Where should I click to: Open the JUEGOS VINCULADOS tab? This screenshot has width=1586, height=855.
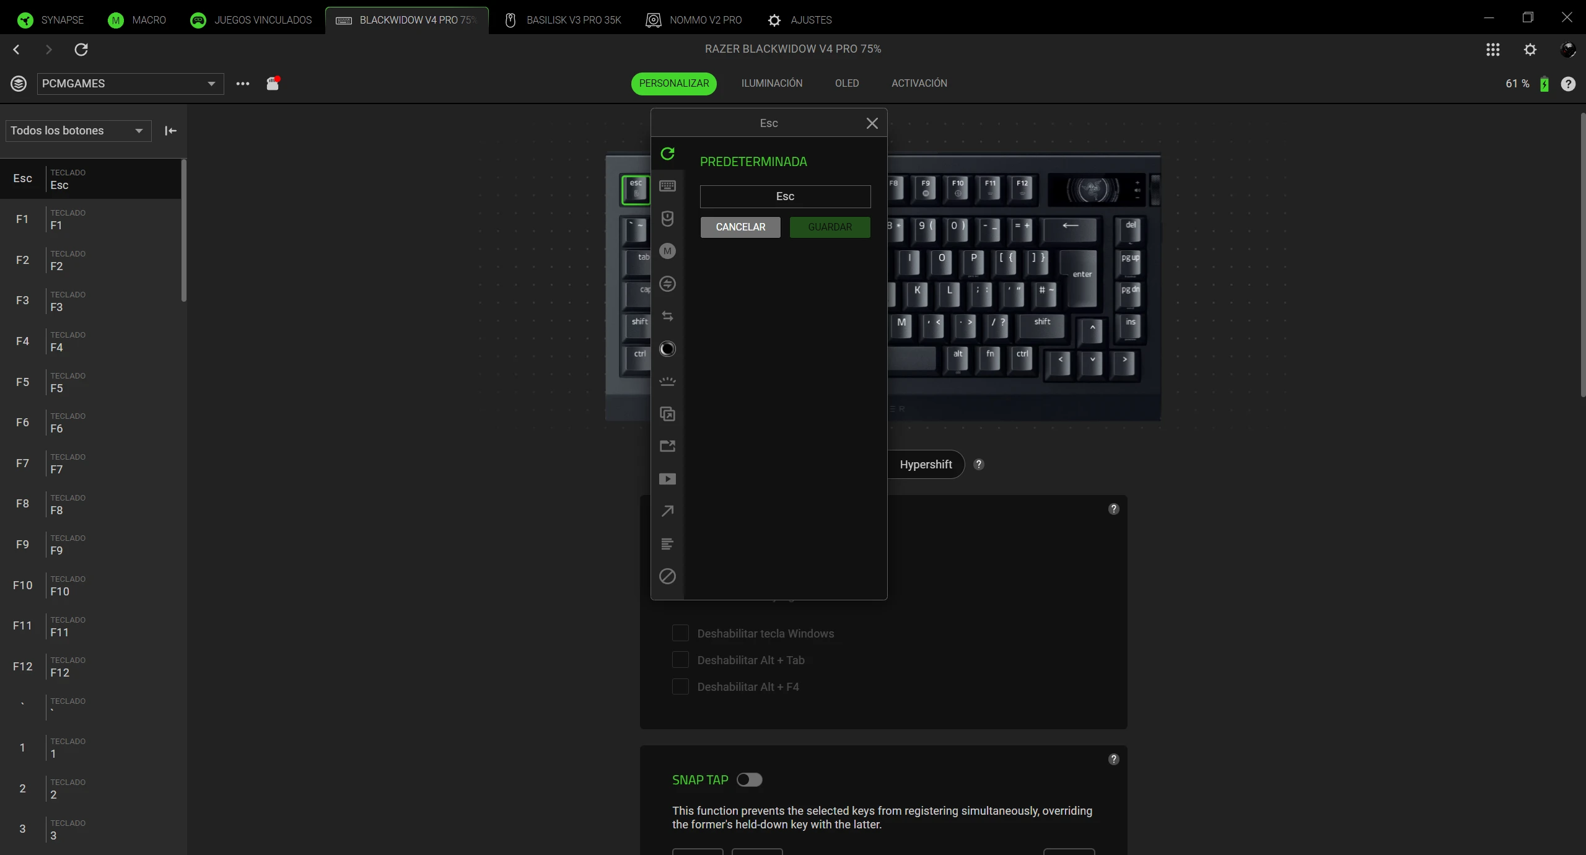pos(251,20)
